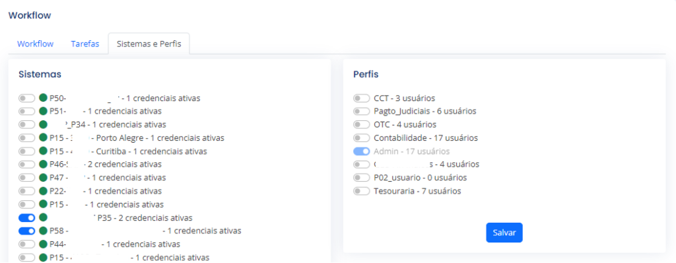
Task: Turn on the Contabilidade profile switch
Action: 361,138
